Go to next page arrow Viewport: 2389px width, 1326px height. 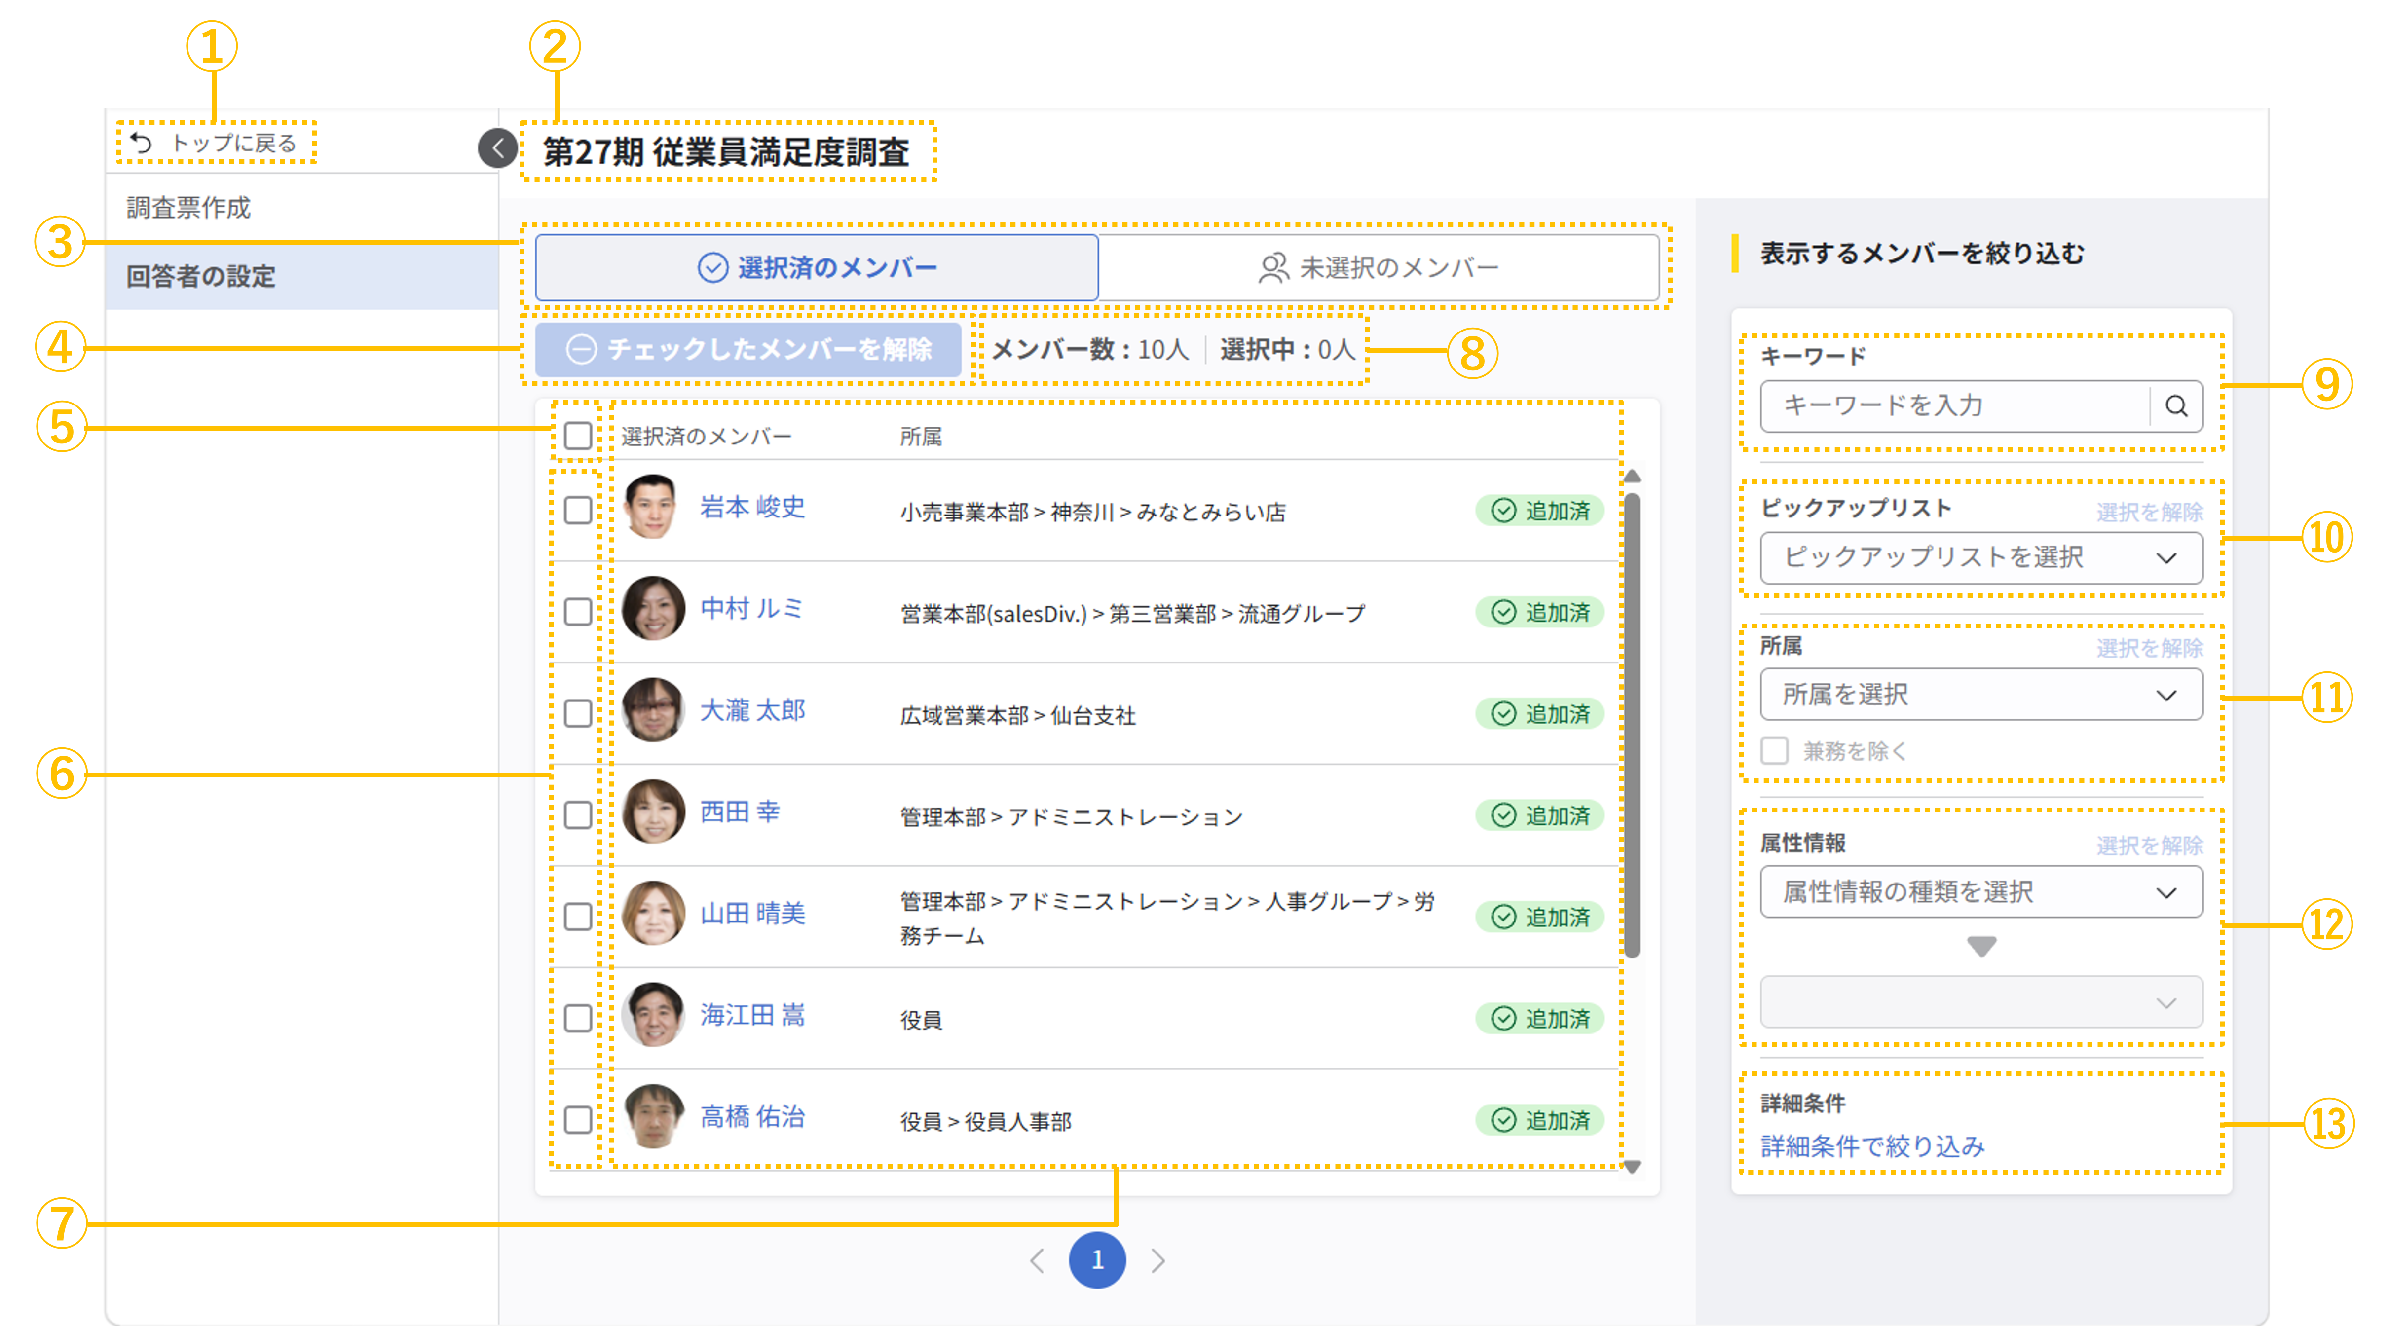click(x=1157, y=1260)
